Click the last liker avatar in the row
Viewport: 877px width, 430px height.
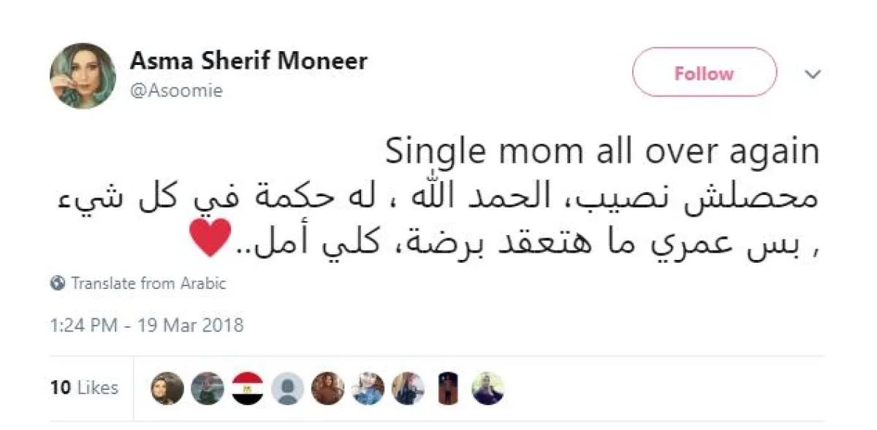pyautogui.click(x=487, y=388)
